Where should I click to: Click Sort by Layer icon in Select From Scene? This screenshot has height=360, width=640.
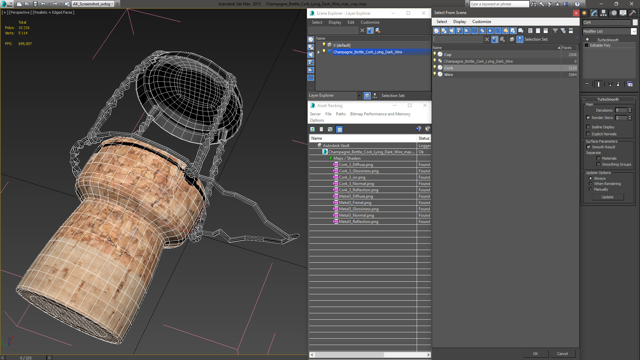(x=512, y=39)
